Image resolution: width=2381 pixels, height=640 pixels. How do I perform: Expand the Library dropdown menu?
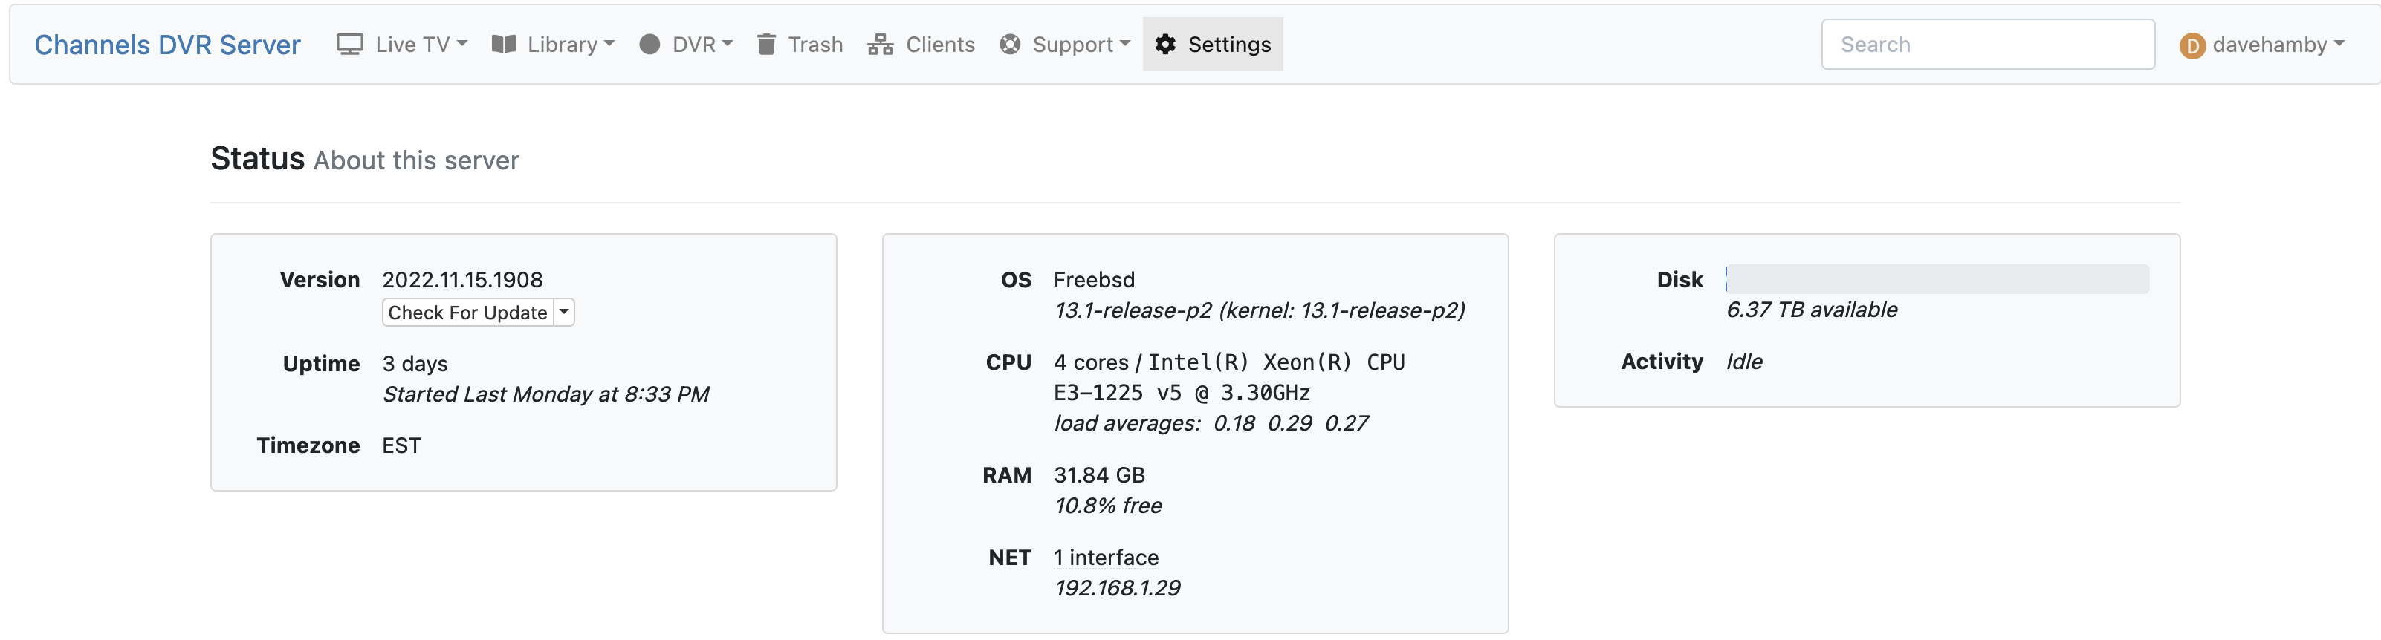[570, 45]
